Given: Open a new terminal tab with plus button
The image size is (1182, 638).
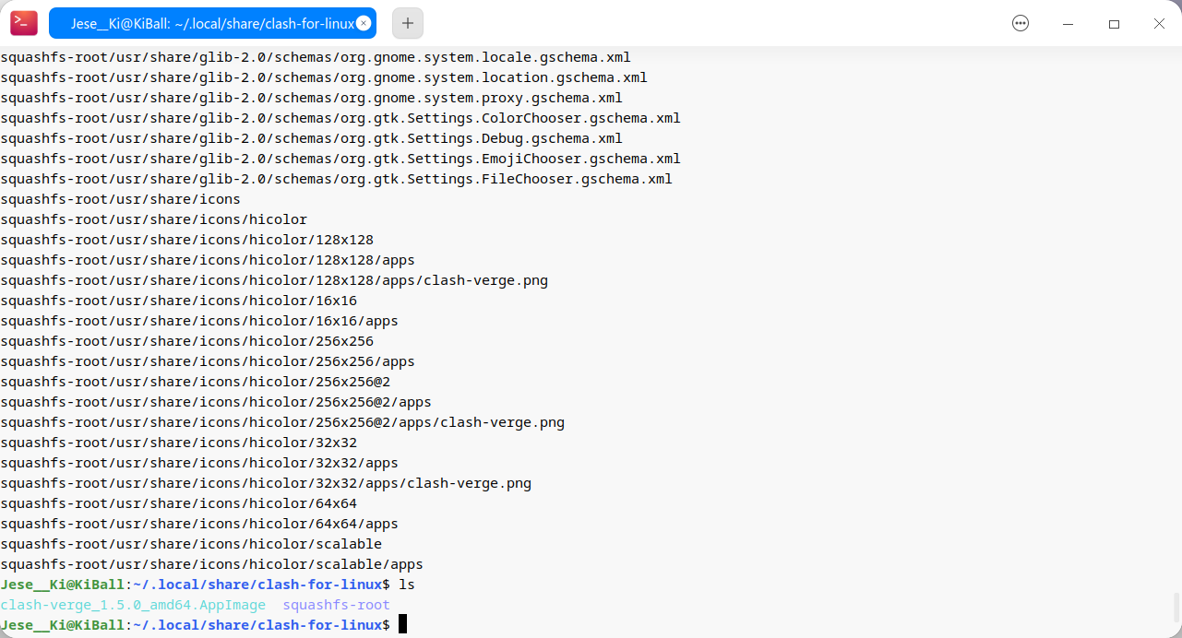Looking at the screenshot, I should [x=408, y=23].
